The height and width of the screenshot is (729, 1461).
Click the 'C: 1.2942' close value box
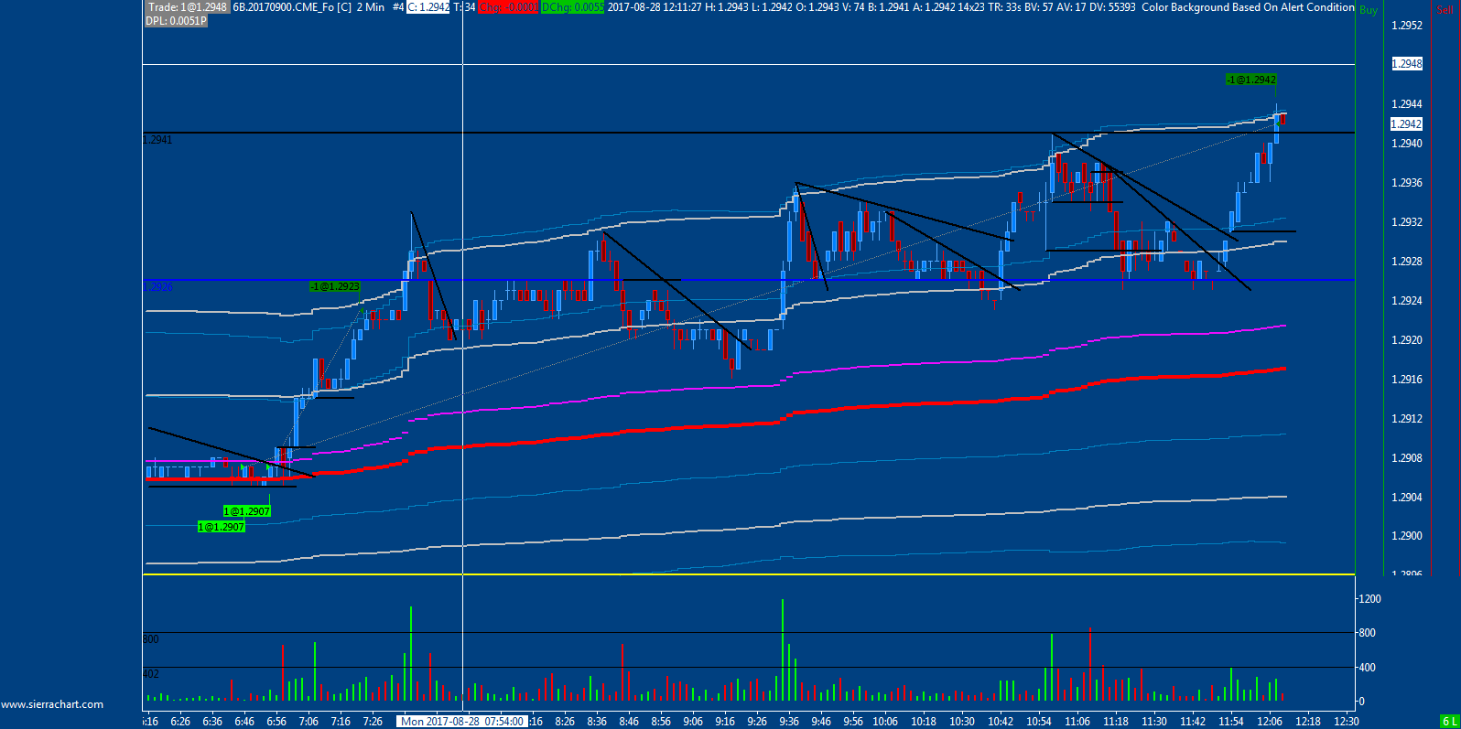428,7
